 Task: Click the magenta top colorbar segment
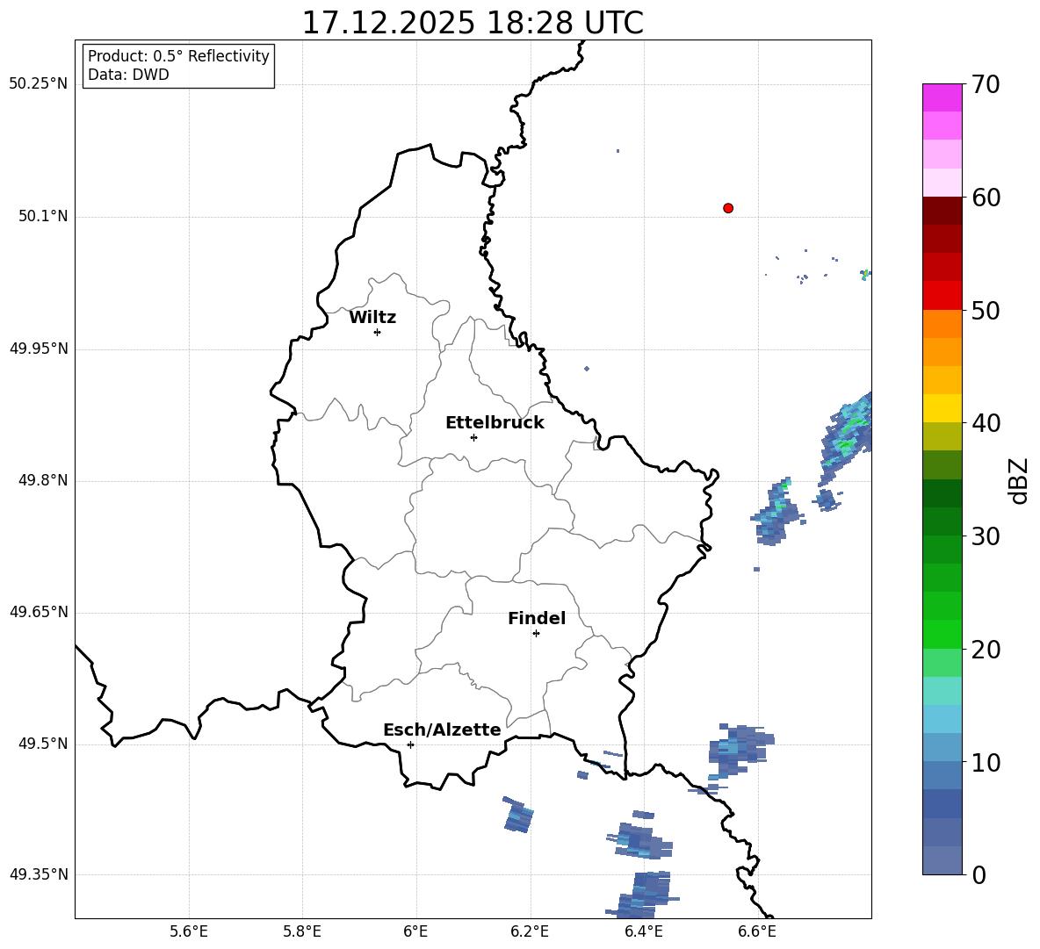tap(942, 97)
